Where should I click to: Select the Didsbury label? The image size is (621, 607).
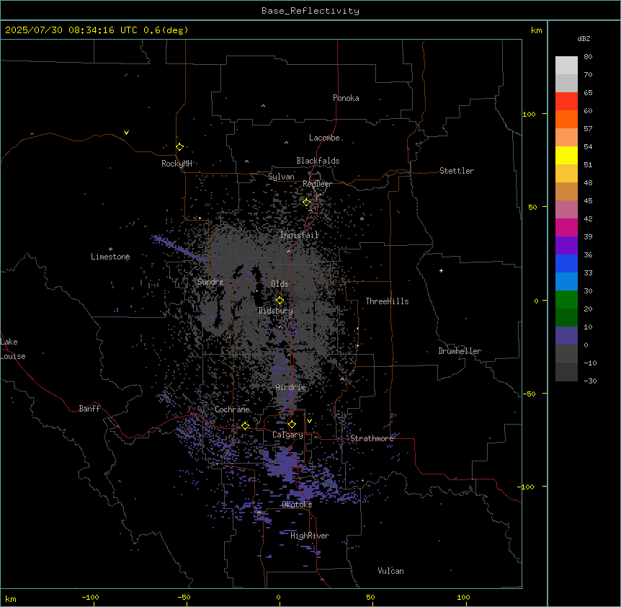(276, 311)
